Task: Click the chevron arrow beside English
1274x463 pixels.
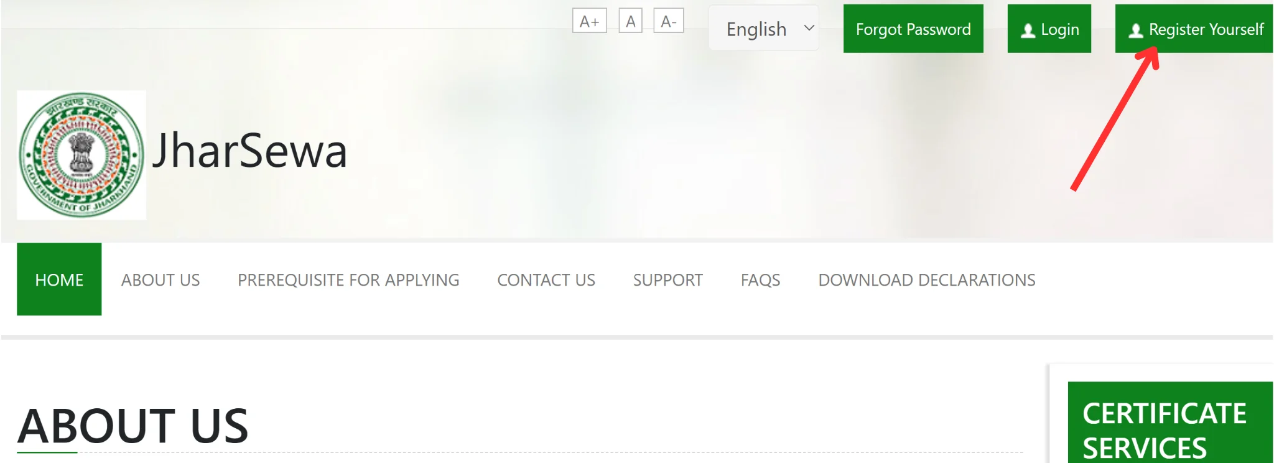Action: coord(809,28)
